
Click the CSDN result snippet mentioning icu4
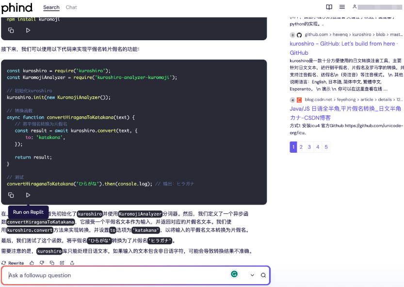(x=346, y=129)
